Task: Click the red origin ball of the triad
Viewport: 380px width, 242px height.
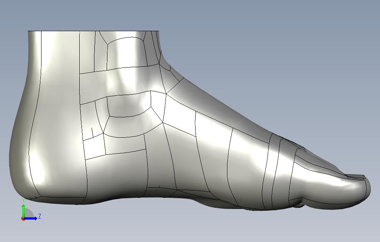Action: click(23, 219)
